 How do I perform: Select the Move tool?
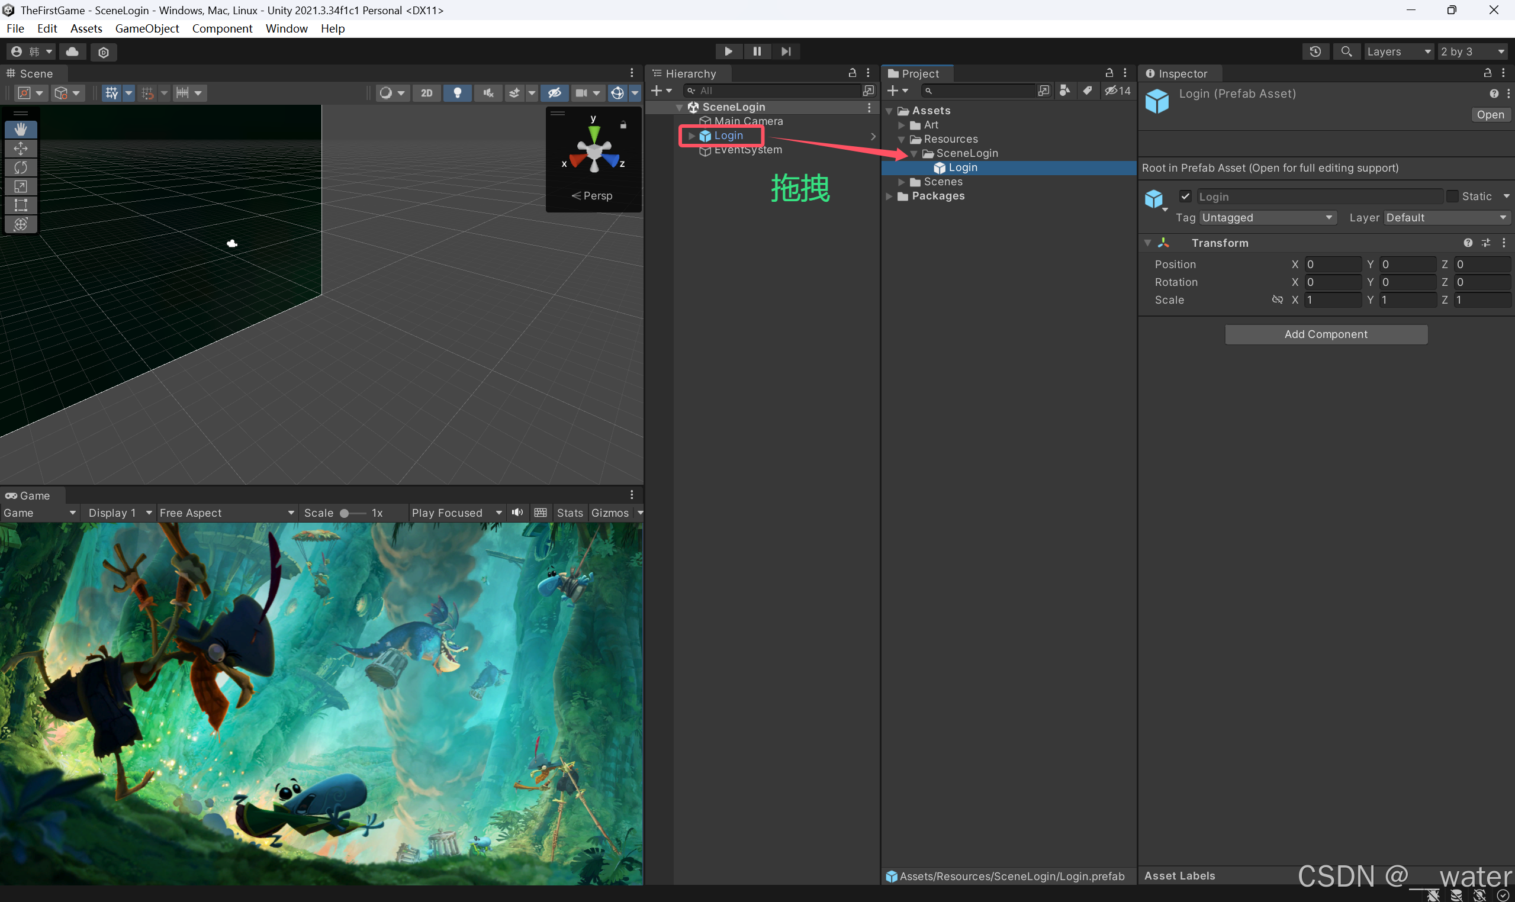(x=21, y=149)
